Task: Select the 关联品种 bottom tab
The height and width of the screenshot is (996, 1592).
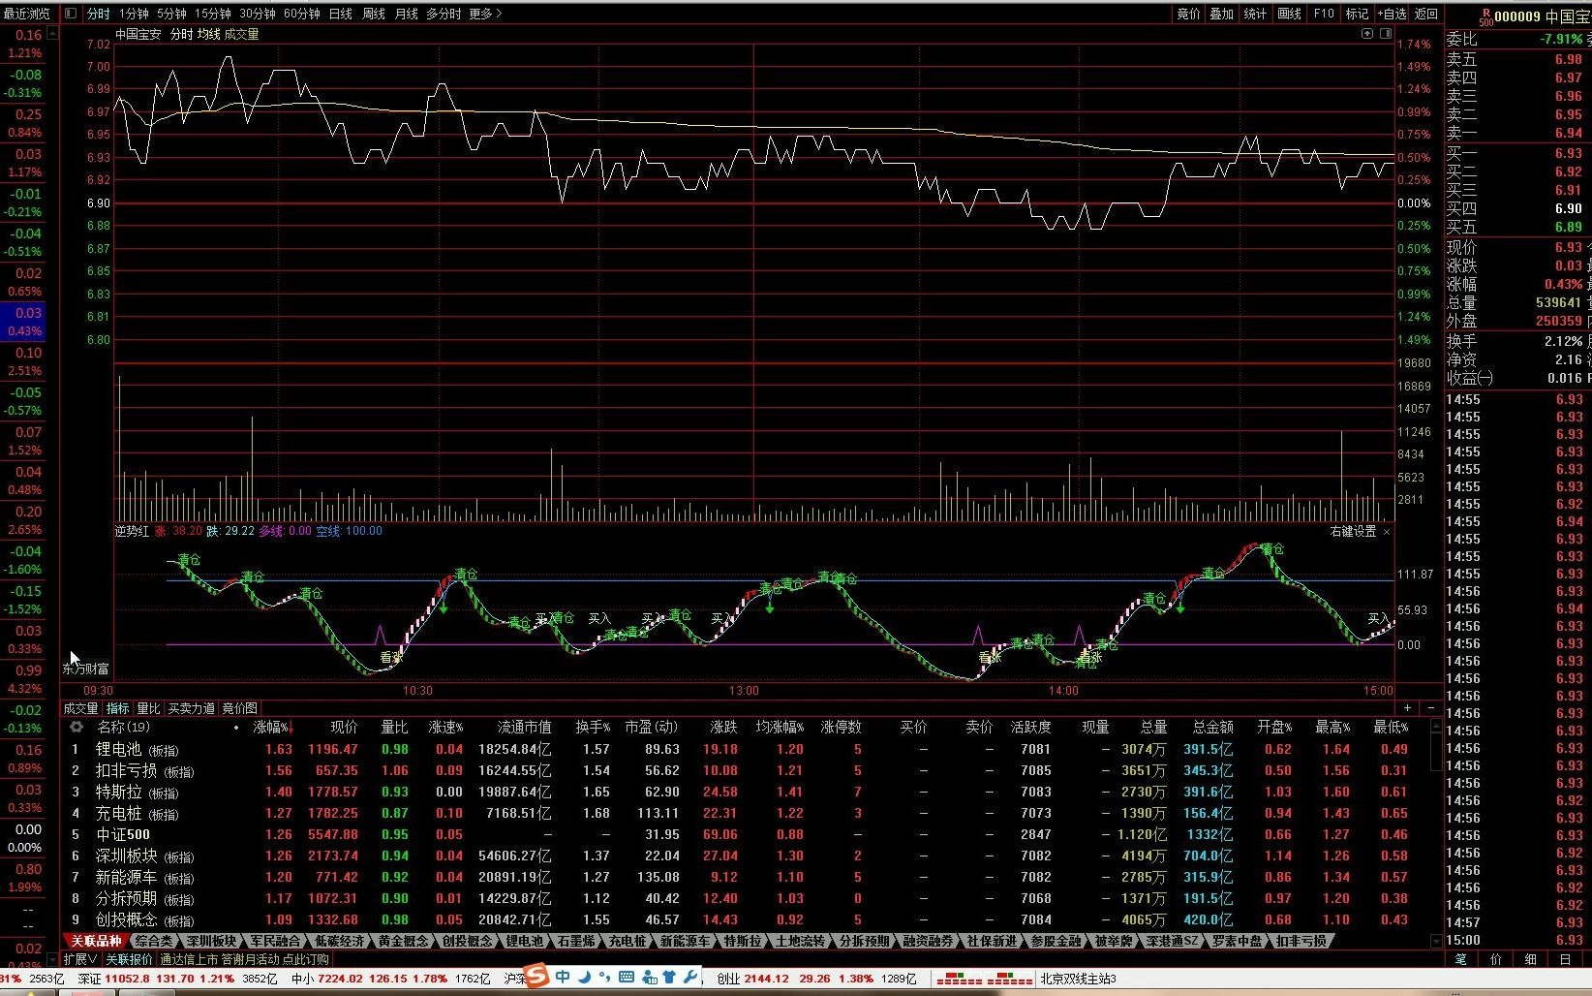Action: (x=96, y=941)
